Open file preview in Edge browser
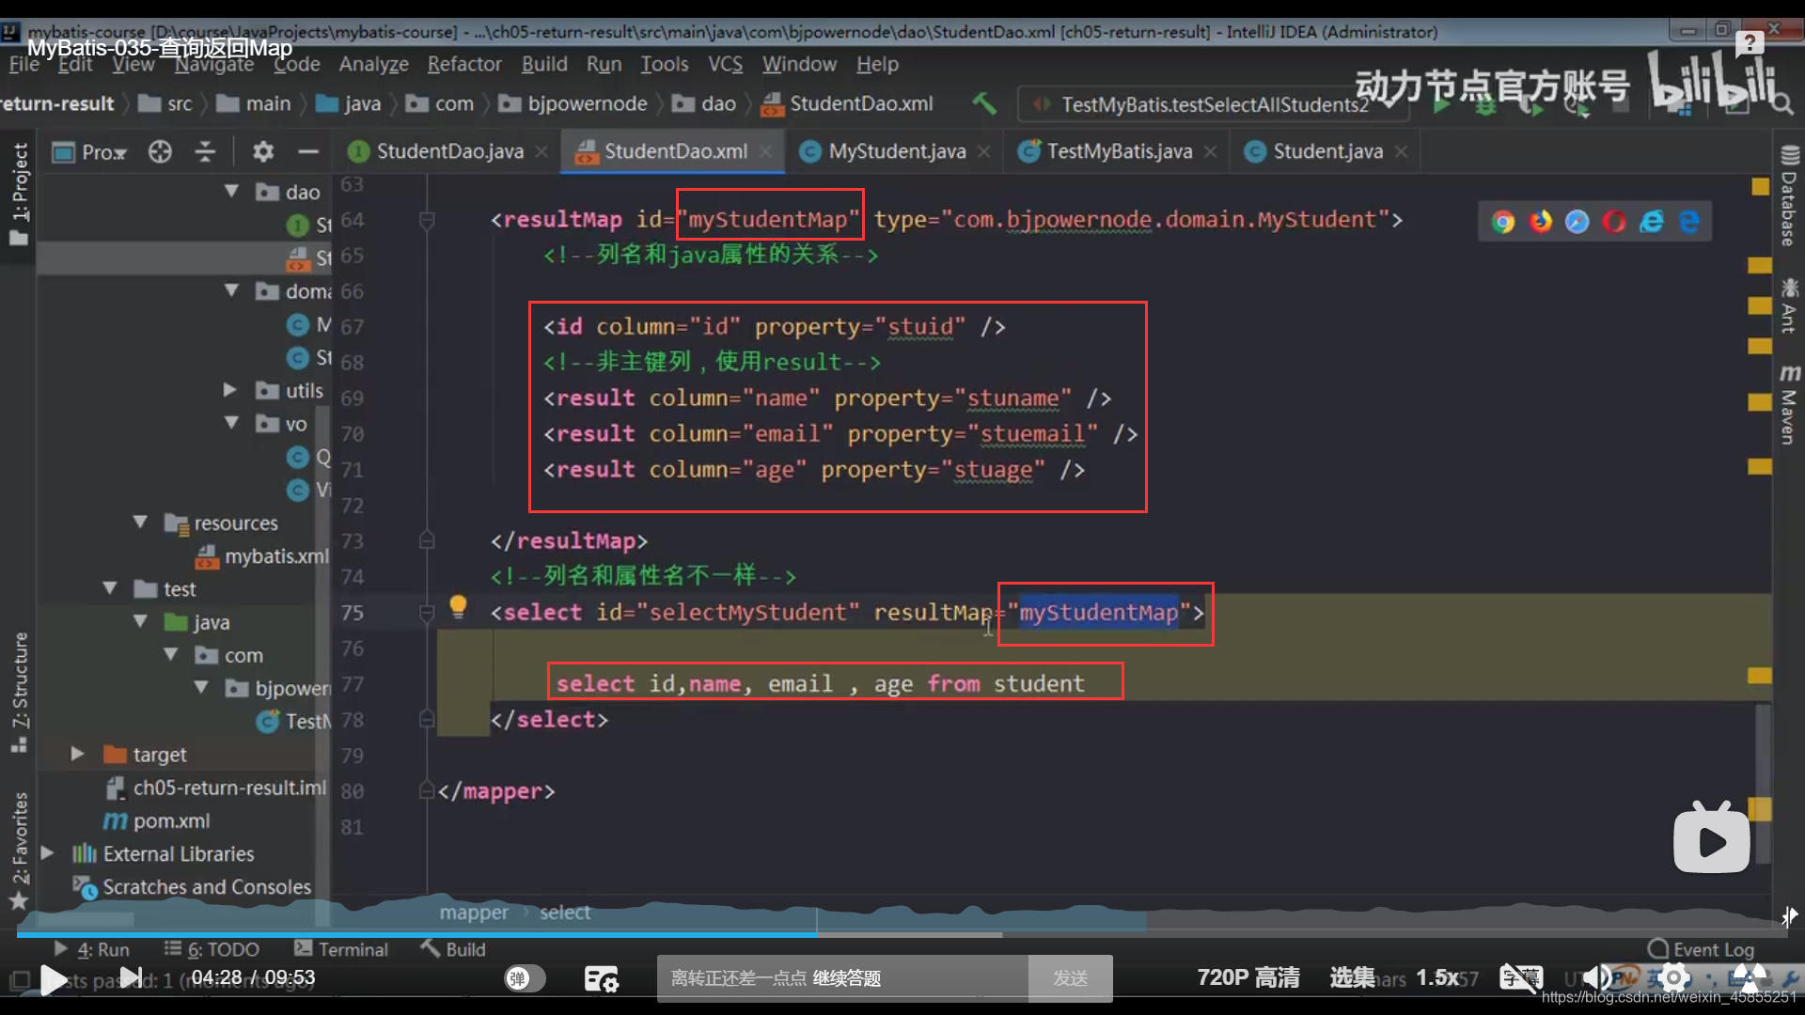Viewport: 1805px width, 1015px height. coord(1688,222)
